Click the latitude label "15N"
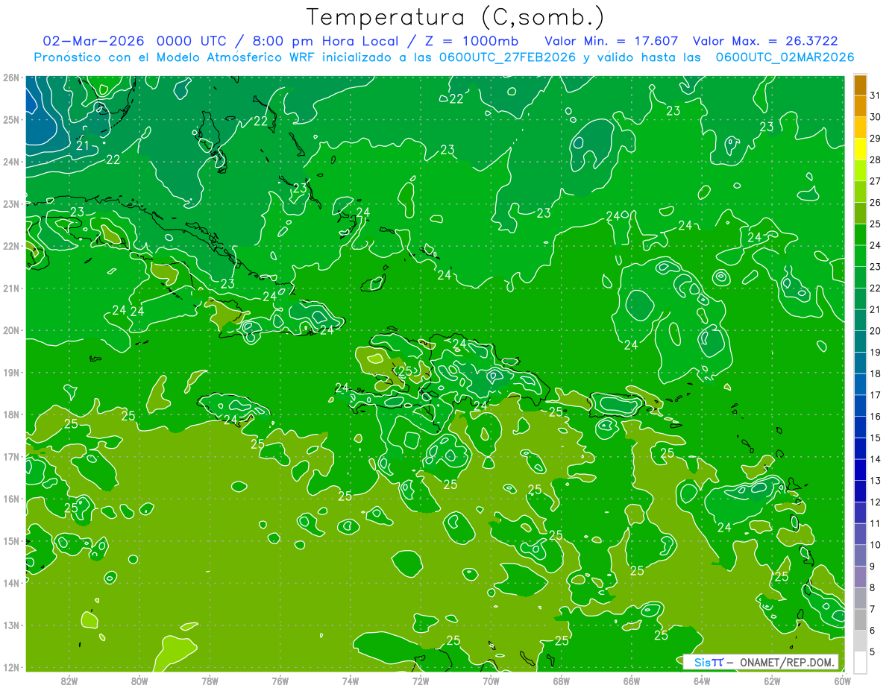This screenshot has height=691, width=895. [10, 540]
